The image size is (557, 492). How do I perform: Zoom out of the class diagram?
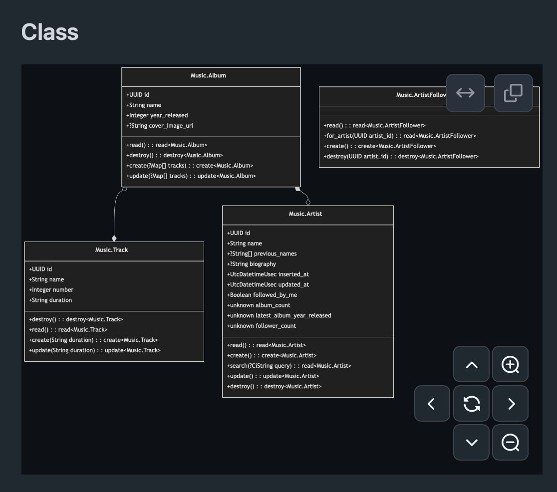point(510,443)
